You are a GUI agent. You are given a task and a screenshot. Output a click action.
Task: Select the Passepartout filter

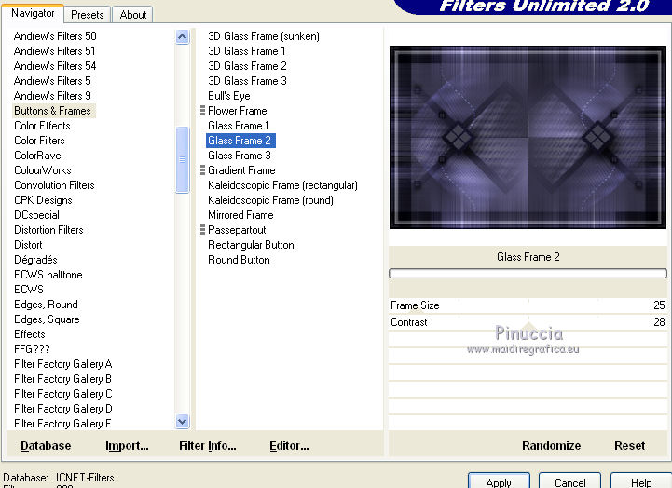point(237,230)
